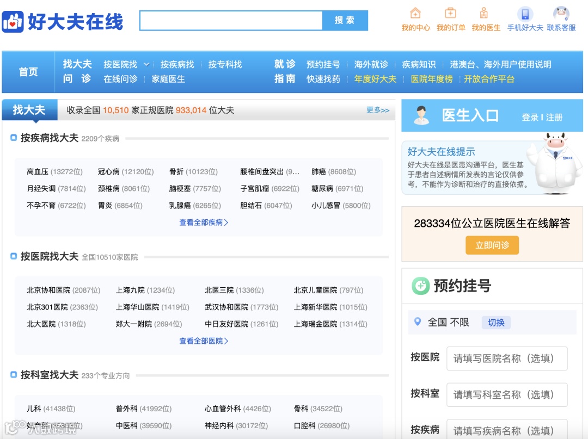
Task: Open 腰椎间盘突出 disease link
Action: 262,171
